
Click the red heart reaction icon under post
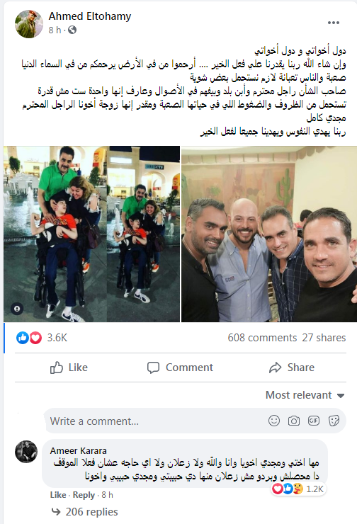35,338
